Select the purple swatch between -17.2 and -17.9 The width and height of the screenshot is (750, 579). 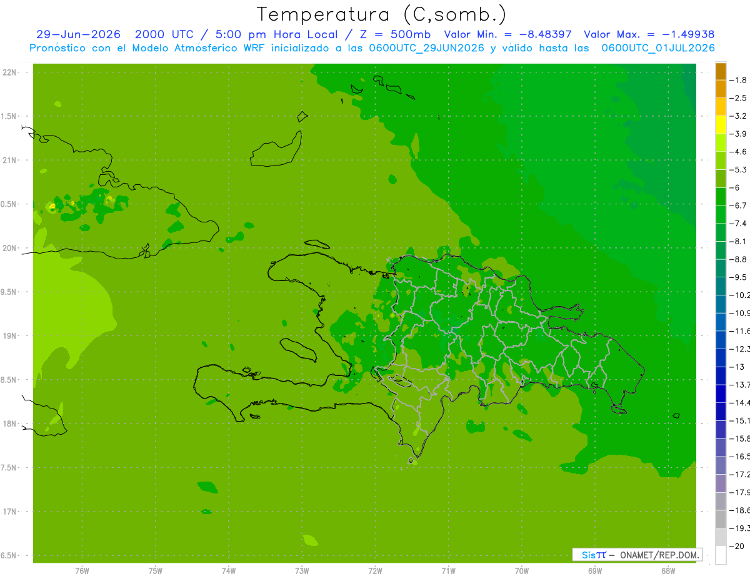721,483
